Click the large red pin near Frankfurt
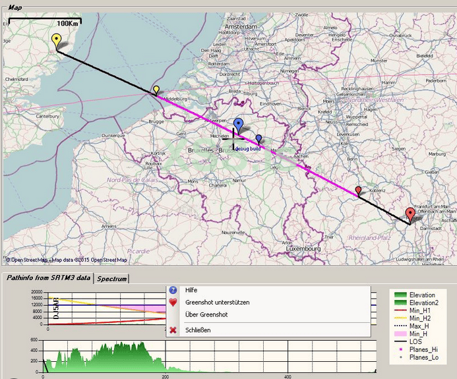The height and width of the screenshot is (379, 457). (410, 216)
